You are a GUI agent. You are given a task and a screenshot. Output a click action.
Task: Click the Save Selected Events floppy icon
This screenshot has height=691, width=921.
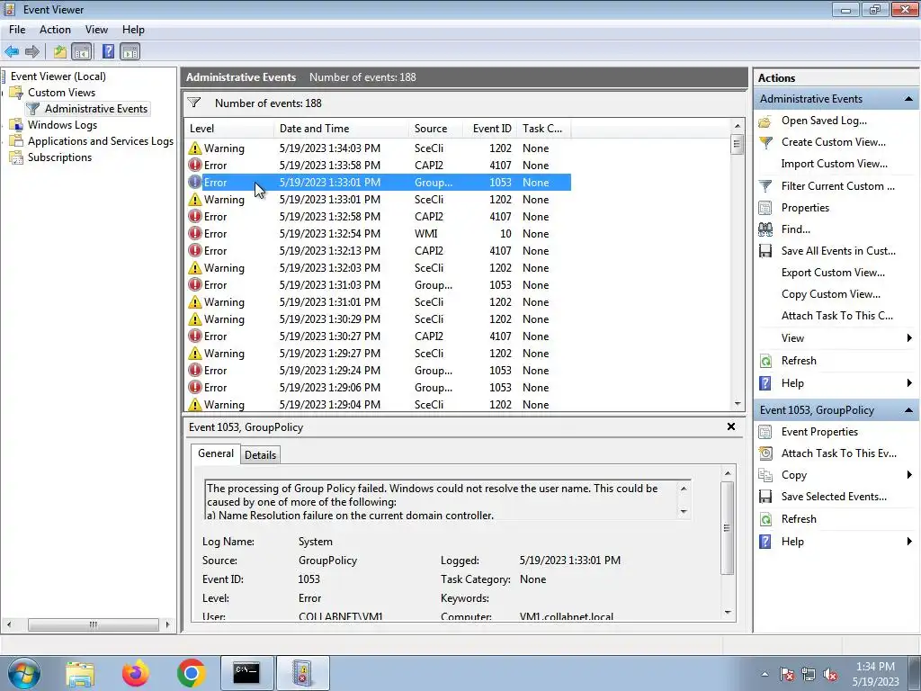765,497
